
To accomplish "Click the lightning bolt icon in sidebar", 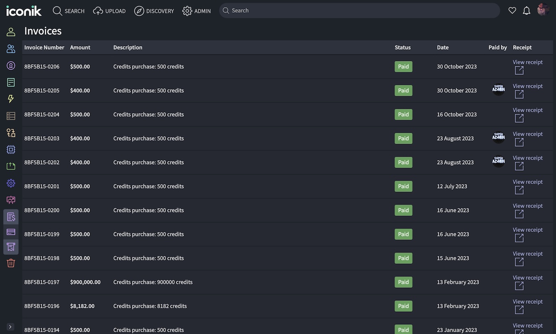I will tap(11, 99).
